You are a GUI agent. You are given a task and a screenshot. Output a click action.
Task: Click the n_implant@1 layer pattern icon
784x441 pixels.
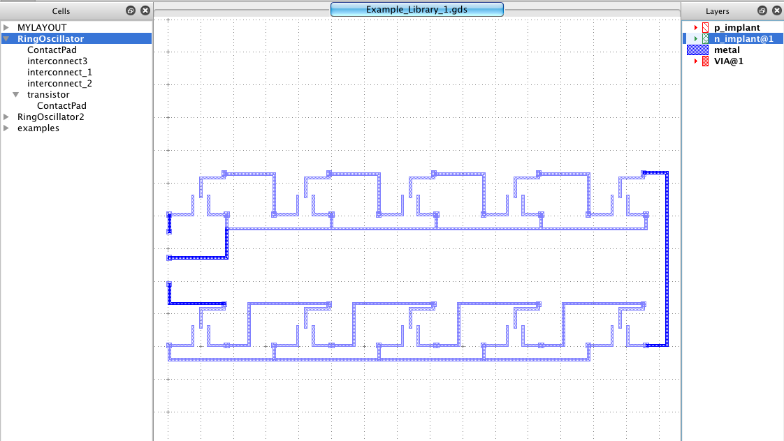pos(705,38)
